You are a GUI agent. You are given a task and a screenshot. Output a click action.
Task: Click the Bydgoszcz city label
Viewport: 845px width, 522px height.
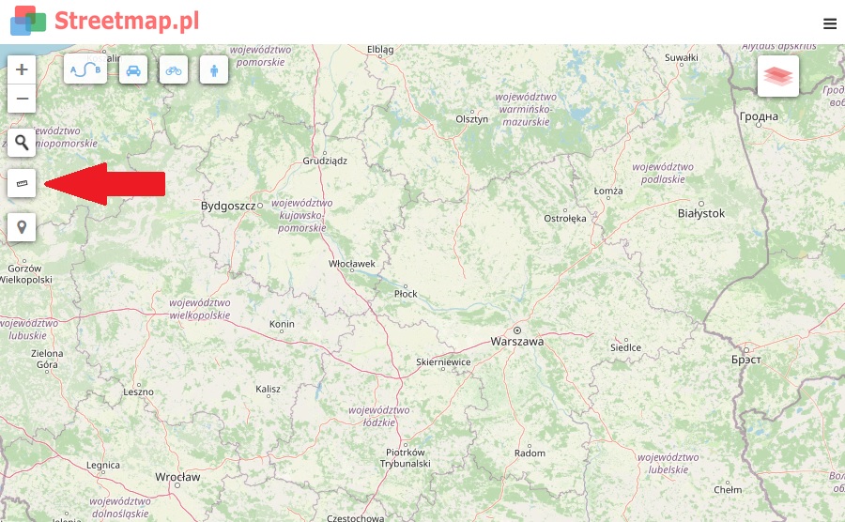point(228,206)
